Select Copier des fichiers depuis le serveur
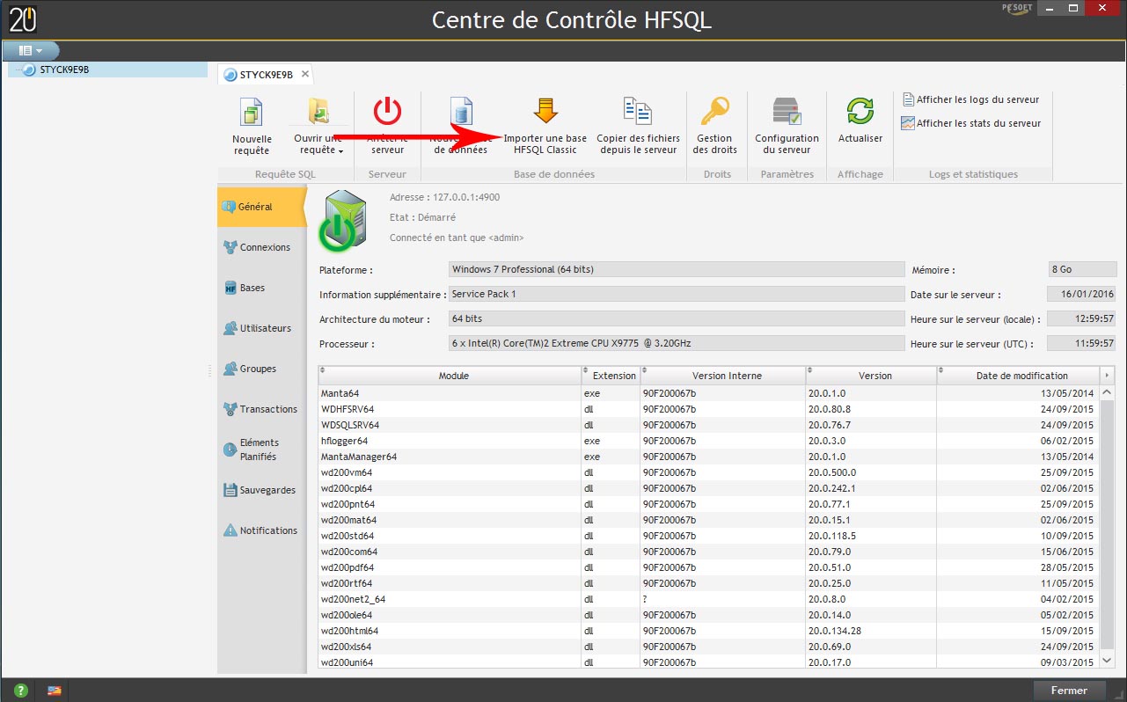This screenshot has width=1127, height=702. tap(638, 127)
